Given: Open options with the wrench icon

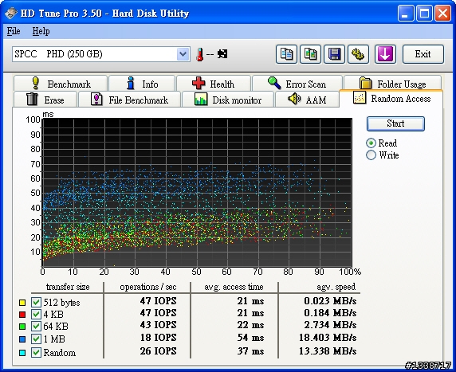Looking at the screenshot, I should click(x=358, y=54).
